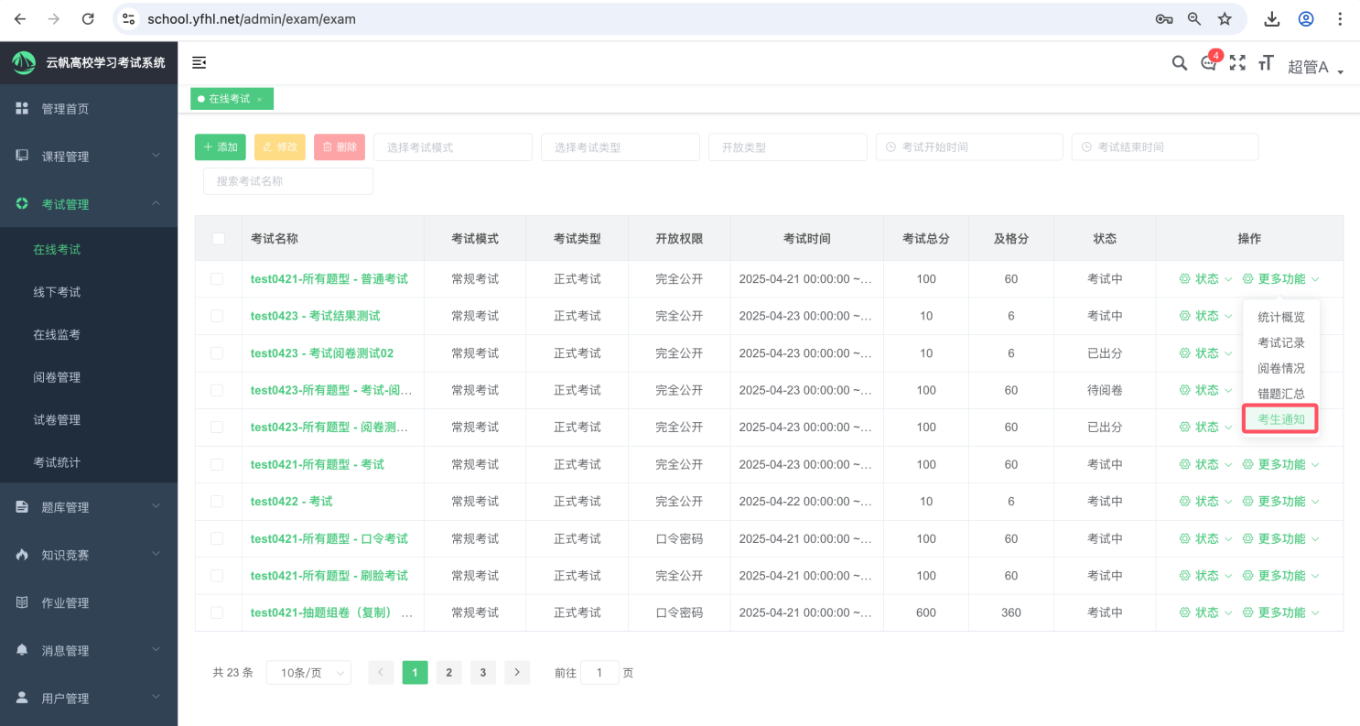The height and width of the screenshot is (726, 1360).
Task: Go to page 2 of the list
Action: [x=448, y=673]
